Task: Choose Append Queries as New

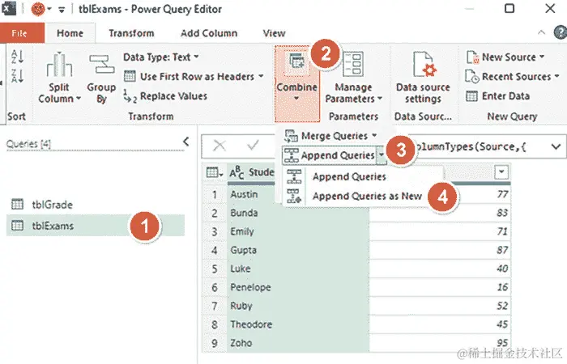Action: coord(367,196)
